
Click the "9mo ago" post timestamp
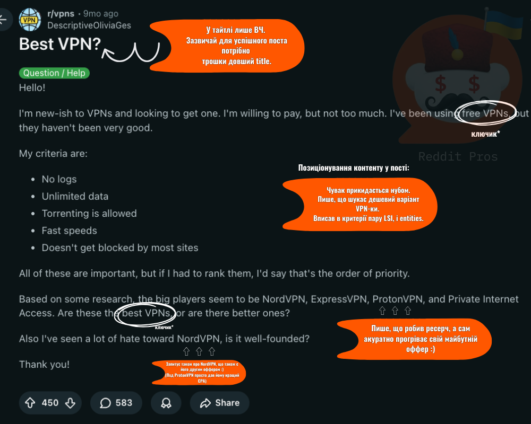click(x=100, y=14)
